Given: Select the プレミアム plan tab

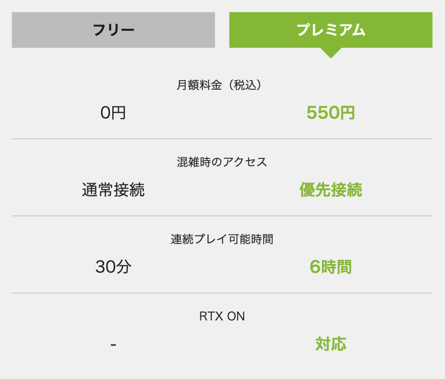Looking at the screenshot, I should pyautogui.click(x=330, y=30).
